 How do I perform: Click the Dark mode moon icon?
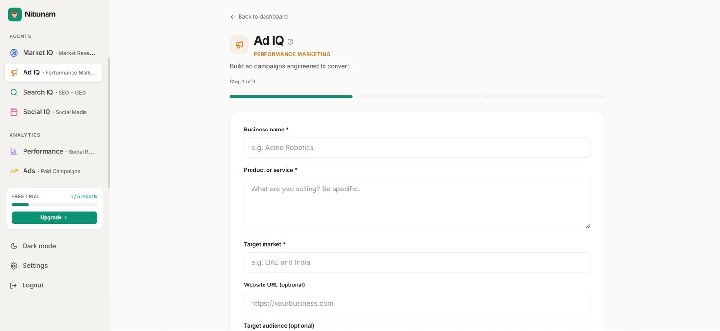click(14, 246)
